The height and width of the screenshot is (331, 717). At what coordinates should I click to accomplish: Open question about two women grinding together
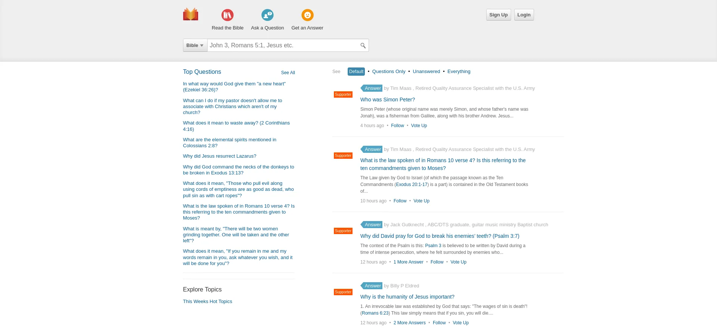[236, 235]
